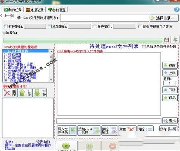Image resolution: width=180 pixels, height=151 pixels.
Task: Click the pause processing button
Action: coord(89,146)
